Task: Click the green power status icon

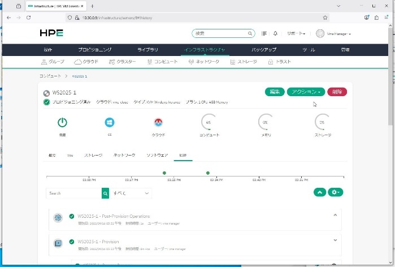Action: coord(63,122)
